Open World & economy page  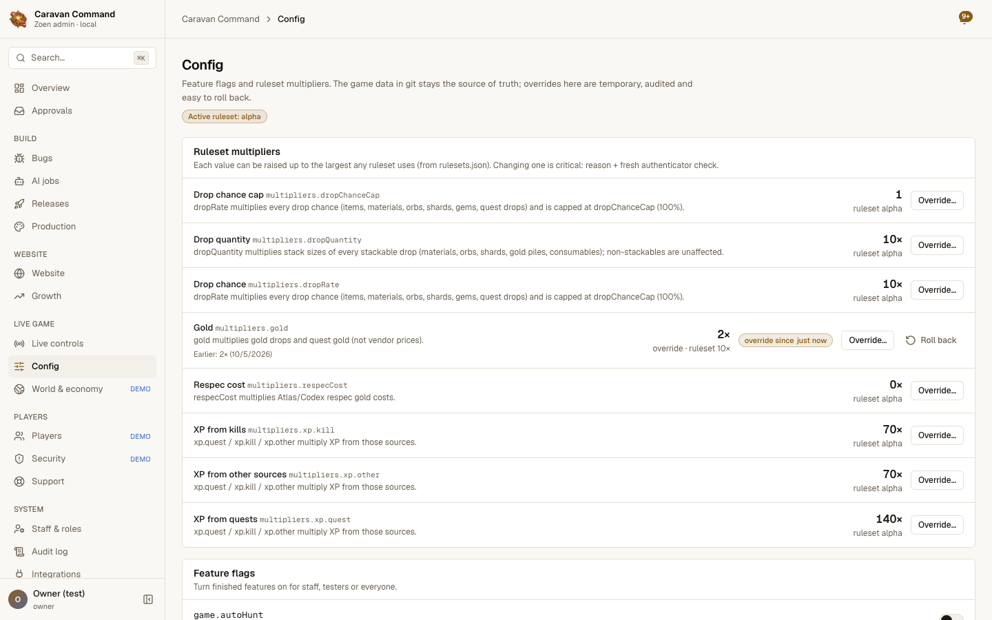click(82, 389)
